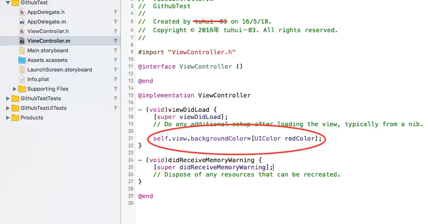The width and height of the screenshot is (428, 224).
Task: Click the source control status of Assets.xcassets
Action: [x=115, y=60]
